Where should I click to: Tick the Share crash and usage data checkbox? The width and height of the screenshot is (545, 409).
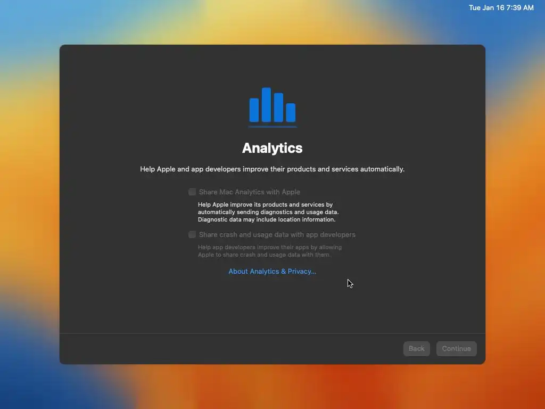click(192, 234)
